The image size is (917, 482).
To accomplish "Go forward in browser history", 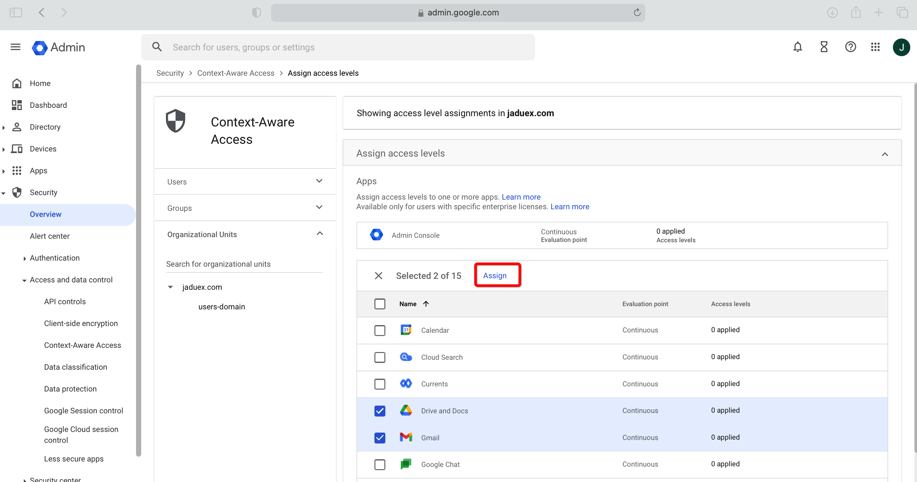I will [64, 13].
